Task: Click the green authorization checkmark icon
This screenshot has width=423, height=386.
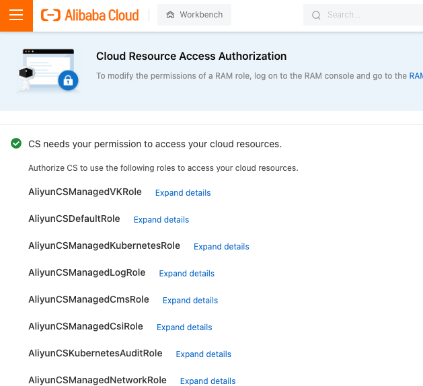Action: (16, 143)
